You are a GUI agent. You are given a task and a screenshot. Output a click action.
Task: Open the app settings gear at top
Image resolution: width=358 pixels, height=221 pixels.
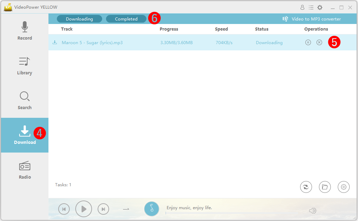320,7
